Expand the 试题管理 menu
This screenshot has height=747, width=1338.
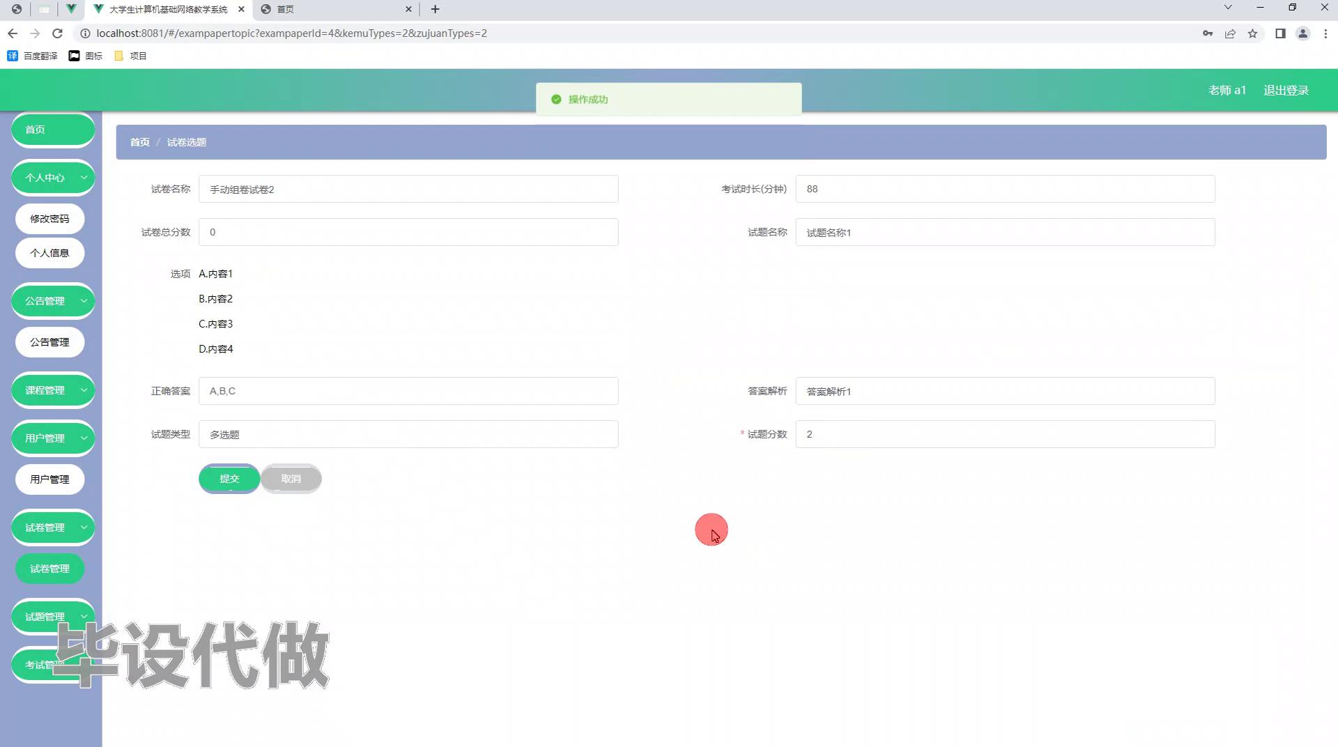tap(52, 616)
